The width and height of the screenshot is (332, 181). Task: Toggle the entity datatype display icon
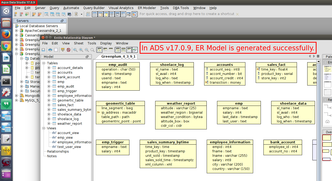click(118, 50)
